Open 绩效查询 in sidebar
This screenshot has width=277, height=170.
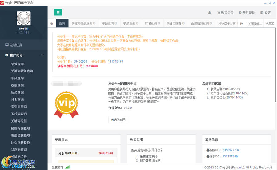pyautogui.click(x=17, y=64)
